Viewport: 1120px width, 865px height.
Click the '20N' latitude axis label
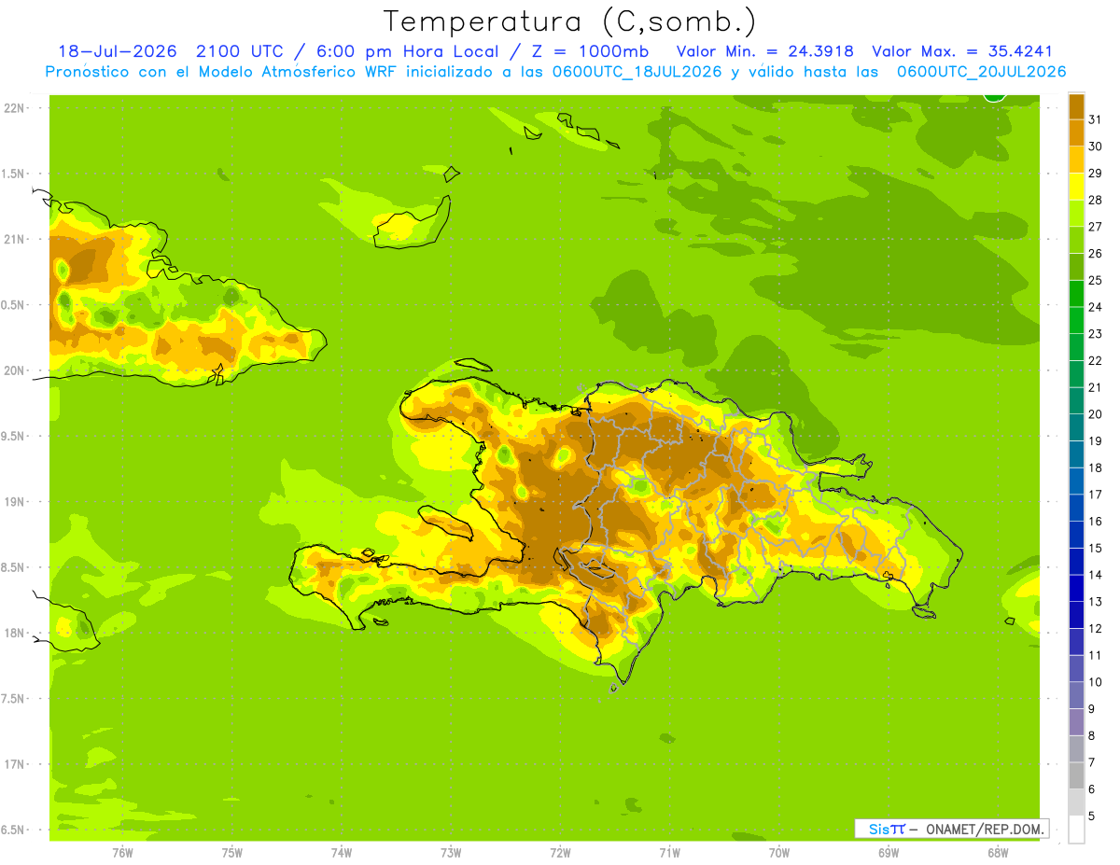[x=14, y=370]
